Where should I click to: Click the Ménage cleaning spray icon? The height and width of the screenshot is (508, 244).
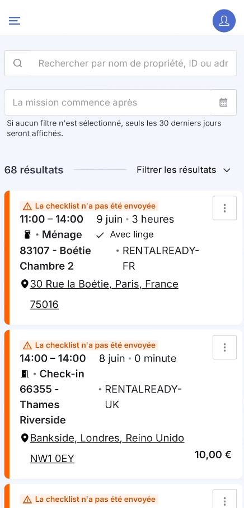tap(27, 235)
